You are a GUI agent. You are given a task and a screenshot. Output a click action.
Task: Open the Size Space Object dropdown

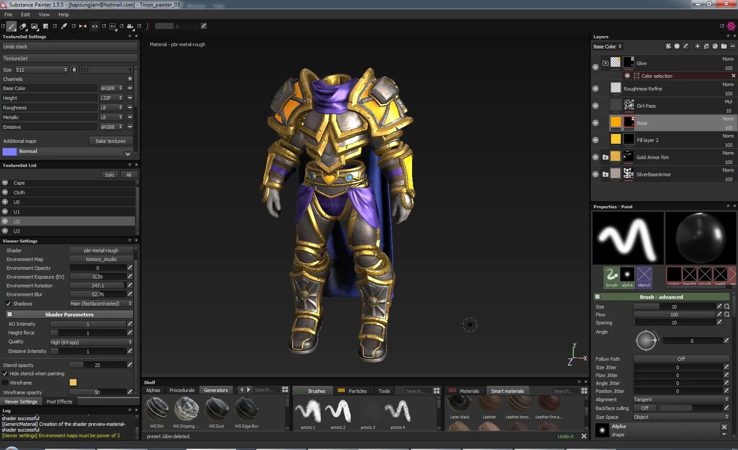pyautogui.click(x=681, y=417)
